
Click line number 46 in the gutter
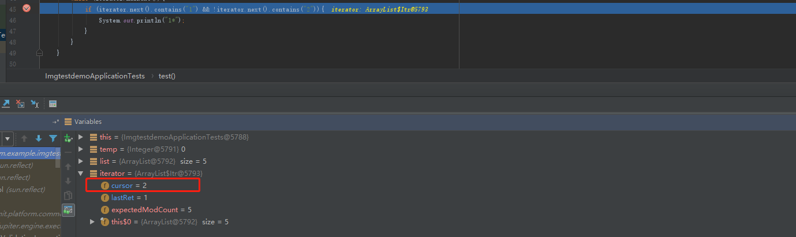(x=13, y=20)
